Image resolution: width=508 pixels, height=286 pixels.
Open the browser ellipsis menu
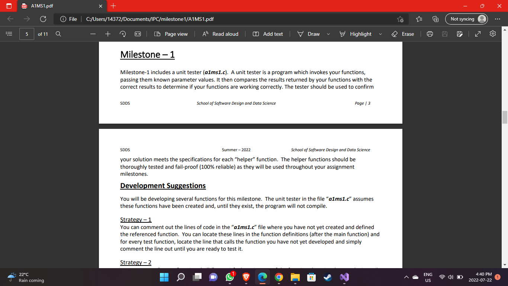click(x=497, y=19)
